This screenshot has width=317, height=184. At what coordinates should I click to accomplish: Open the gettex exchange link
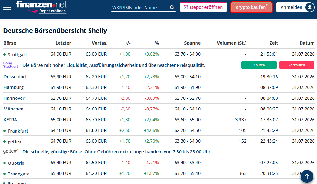pos(15,142)
